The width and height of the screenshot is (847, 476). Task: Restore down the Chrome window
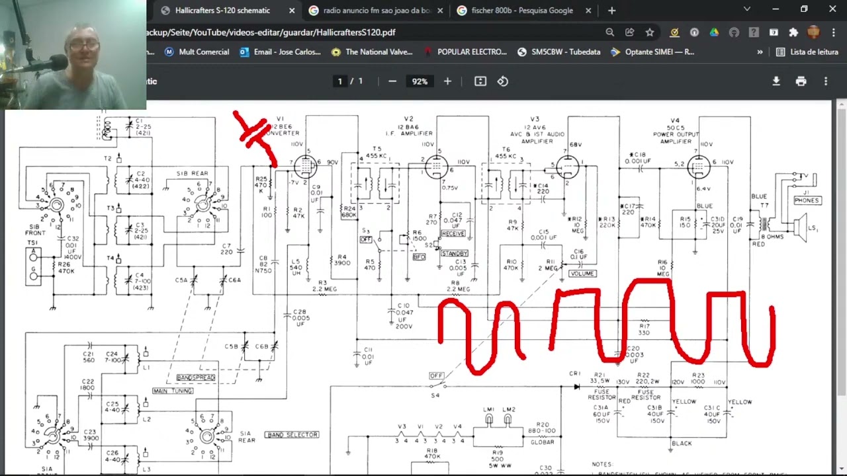tap(804, 9)
